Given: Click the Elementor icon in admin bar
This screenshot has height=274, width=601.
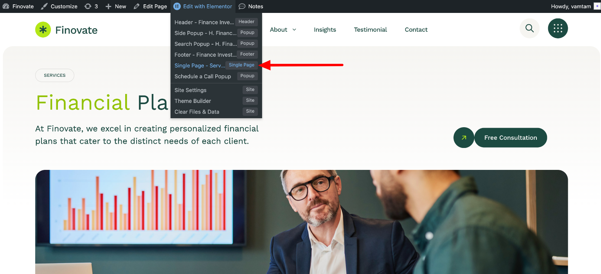Looking at the screenshot, I should coord(177,6).
